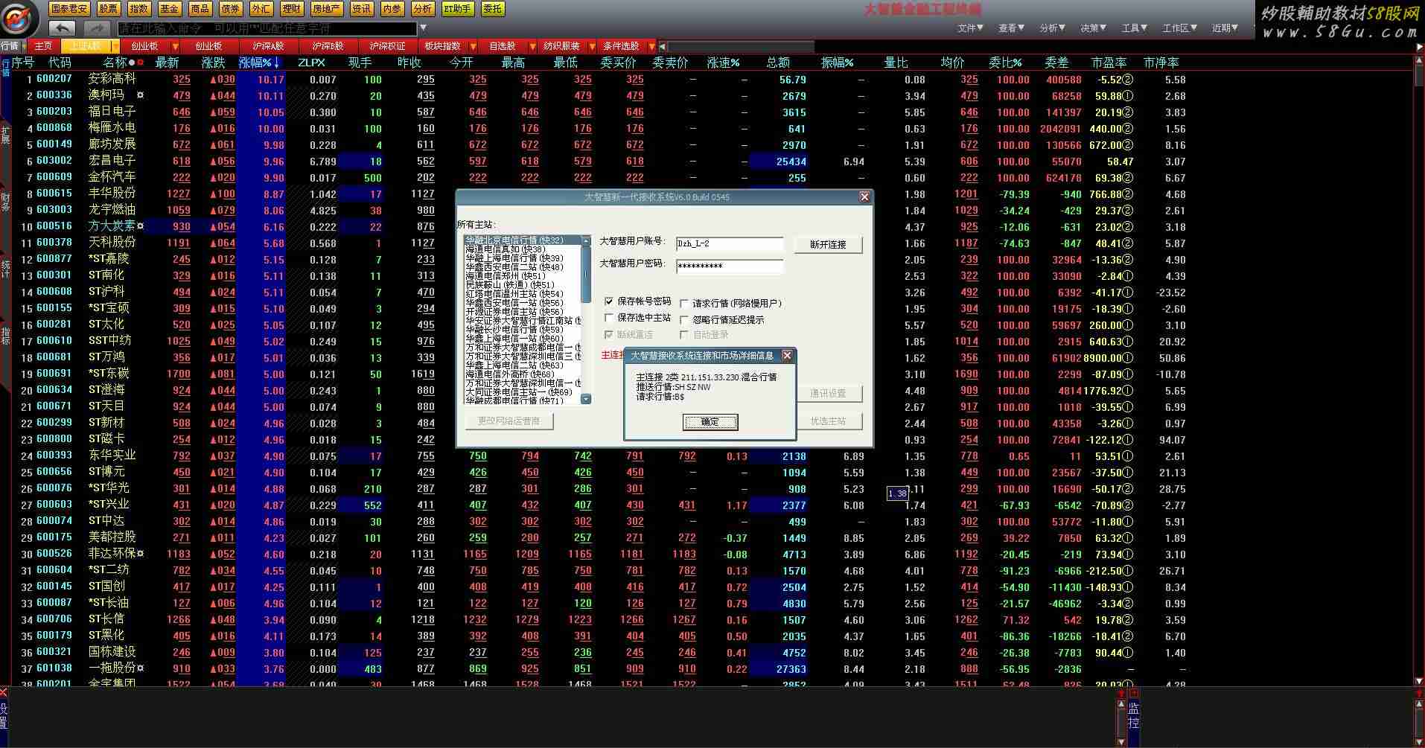Click the forward arrow navigation icon
The height and width of the screenshot is (748, 1425).
pyautogui.click(x=97, y=28)
